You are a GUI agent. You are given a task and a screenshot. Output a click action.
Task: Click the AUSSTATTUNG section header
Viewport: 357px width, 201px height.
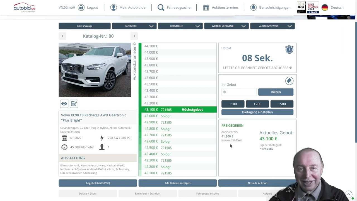tap(98, 158)
